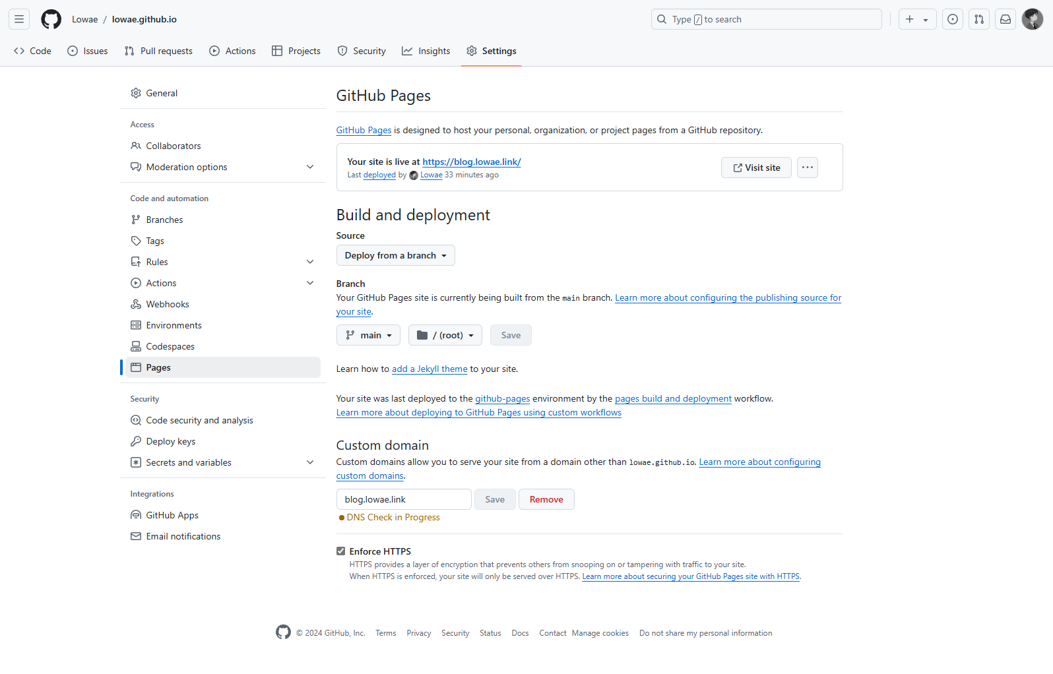Open the Deploy from a branch dropdown
The image size is (1053, 674).
pos(396,255)
